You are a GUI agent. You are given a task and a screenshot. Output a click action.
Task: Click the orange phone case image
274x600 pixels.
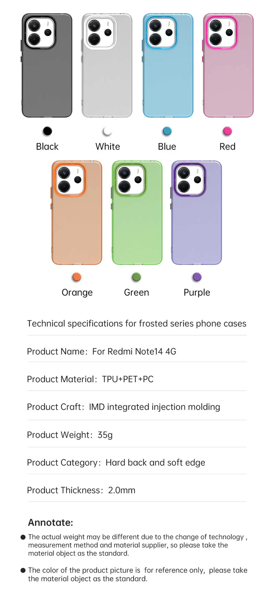[77, 213]
